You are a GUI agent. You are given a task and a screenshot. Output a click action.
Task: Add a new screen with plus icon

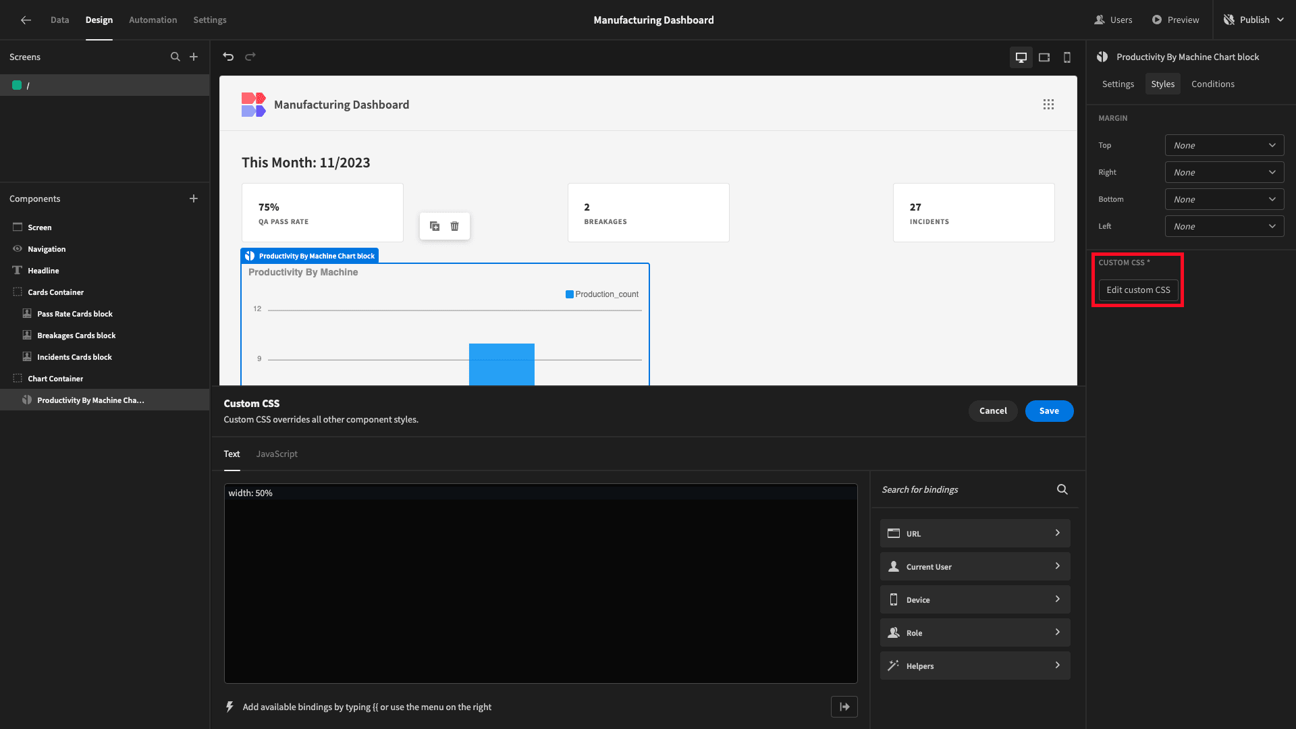(x=194, y=57)
